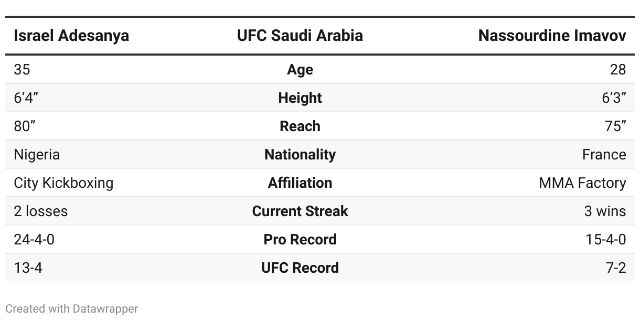Select the Nationality row label
This screenshot has height=321, width=640.
[x=300, y=155]
